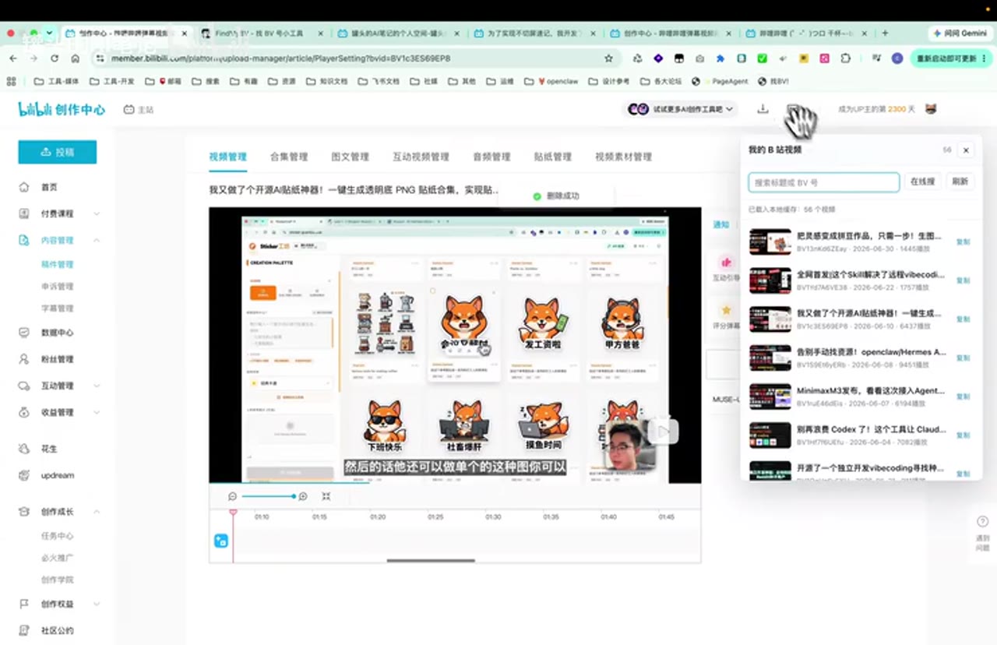The image size is (997, 645).
Task: Expand the 付费课程 chevron
Action: [97, 213]
